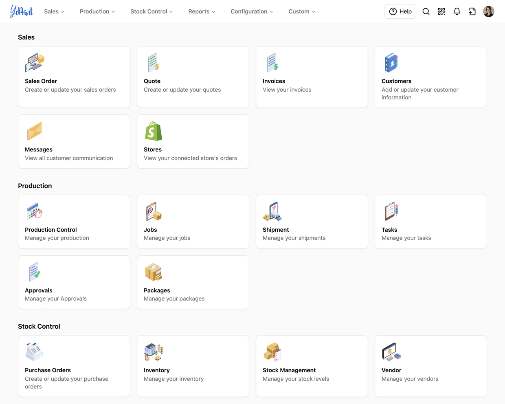Open the Inventory title link

point(156,370)
